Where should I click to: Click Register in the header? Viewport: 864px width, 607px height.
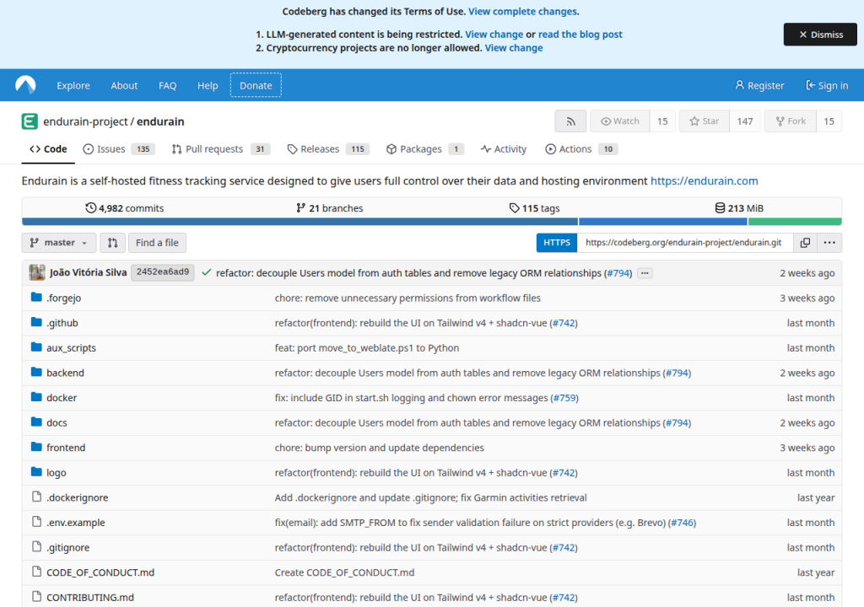click(759, 85)
